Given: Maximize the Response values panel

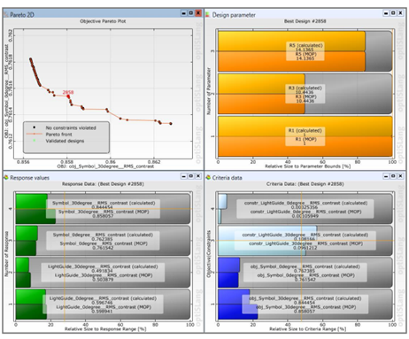Looking at the screenshot, I should tap(191, 176).
